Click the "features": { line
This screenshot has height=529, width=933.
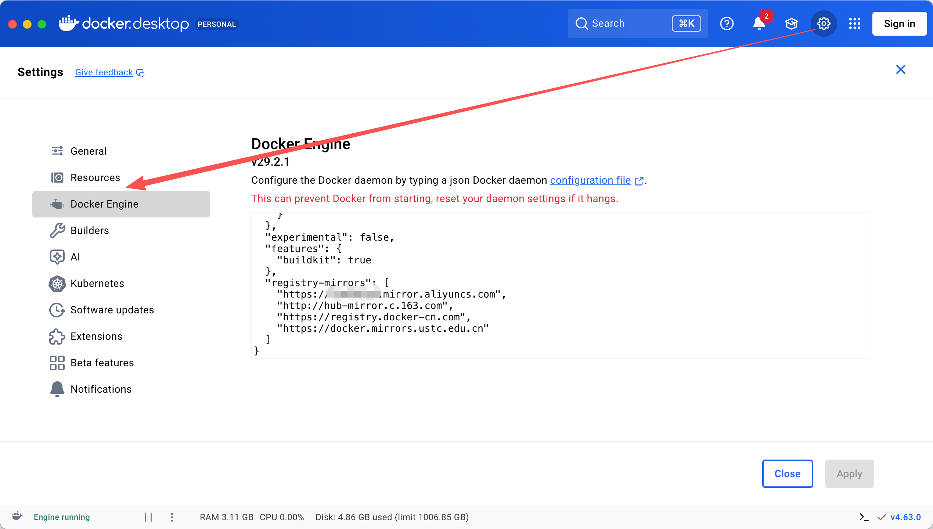point(303,249)
